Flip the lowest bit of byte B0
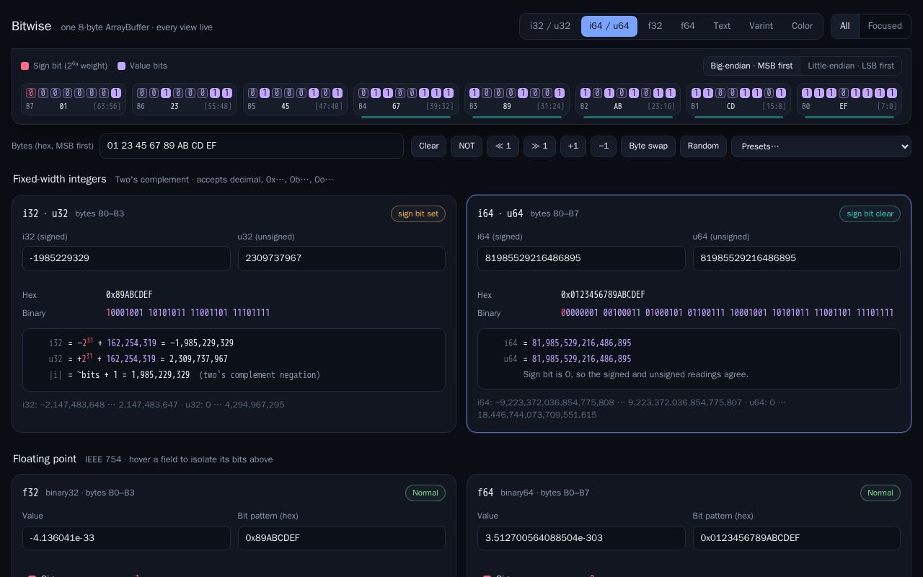 892,93
